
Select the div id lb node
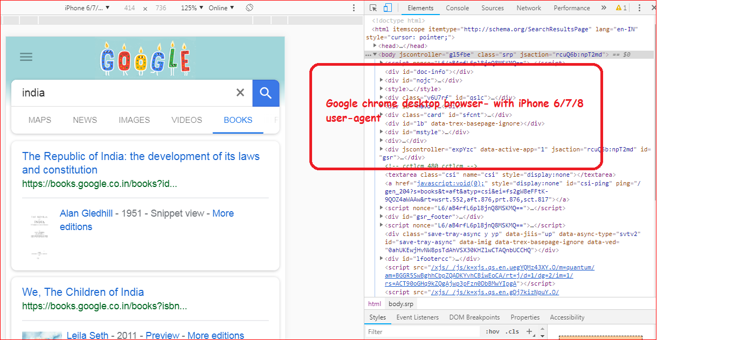(x=464, y=123)
